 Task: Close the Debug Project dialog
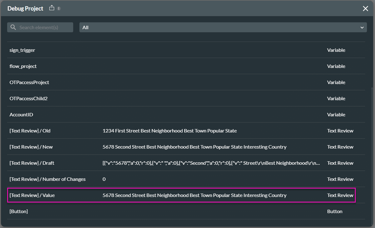pos(365,8)
